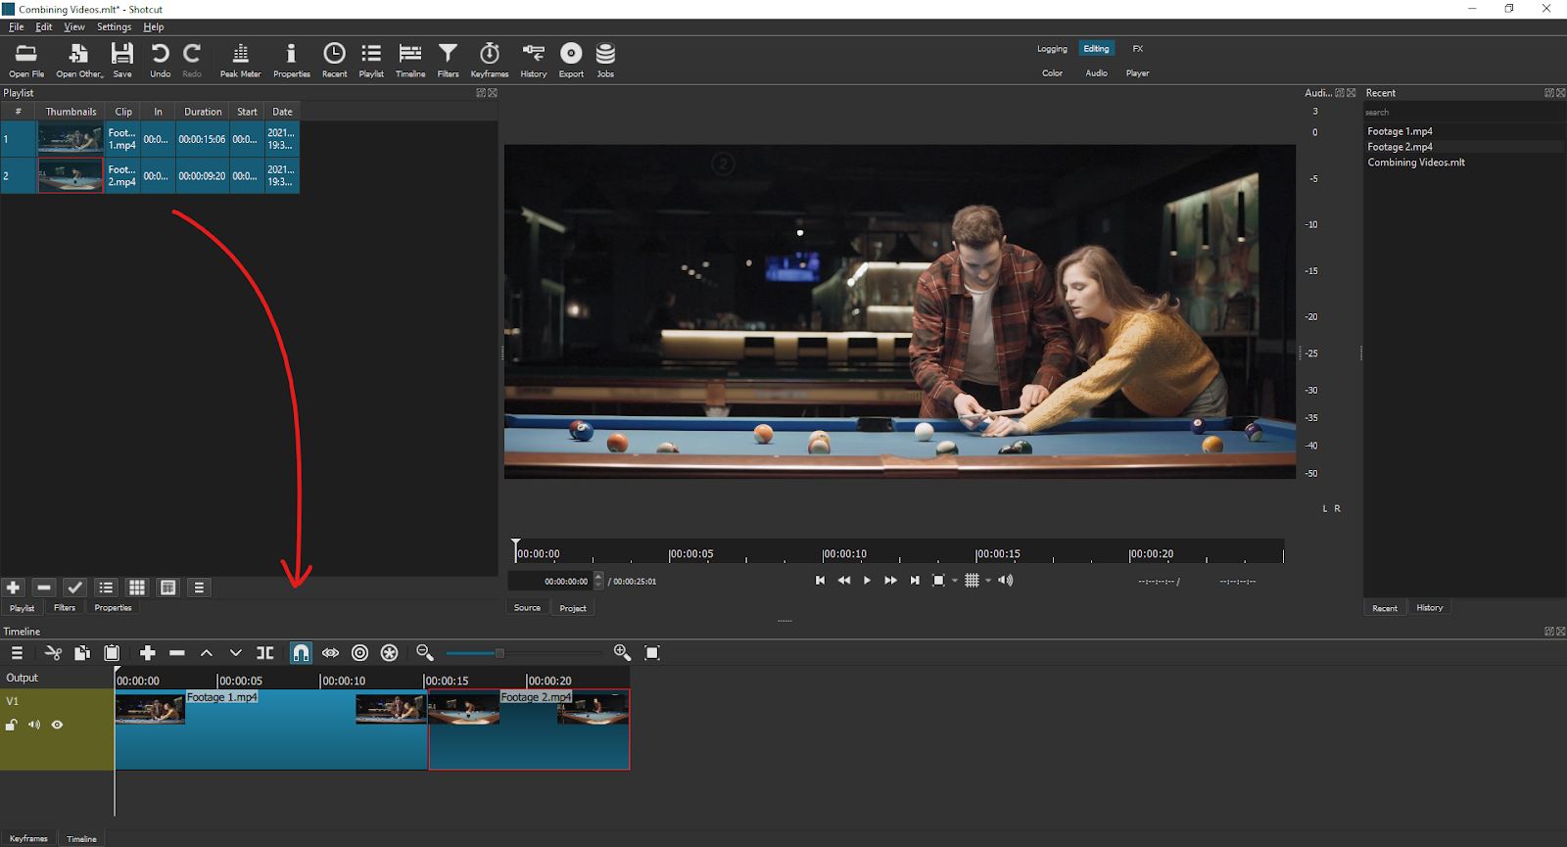
Task: Open the History panel from toolbar
Action: click(x=534, y=60)
